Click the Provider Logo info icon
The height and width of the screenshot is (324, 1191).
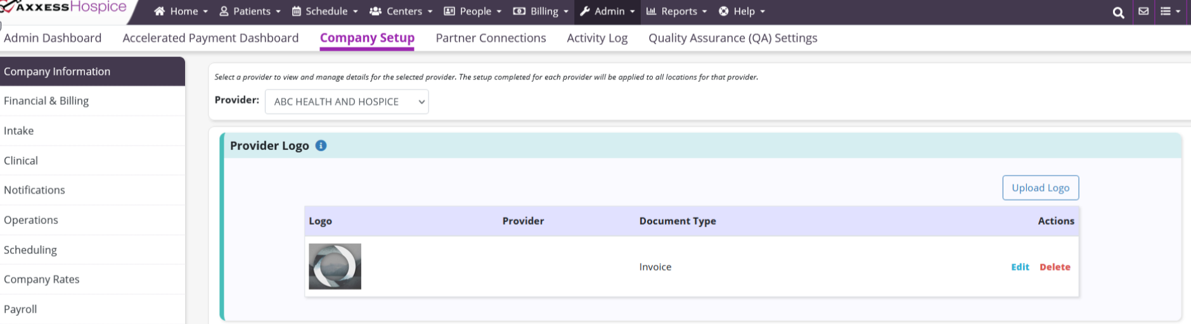pos(321,146)
